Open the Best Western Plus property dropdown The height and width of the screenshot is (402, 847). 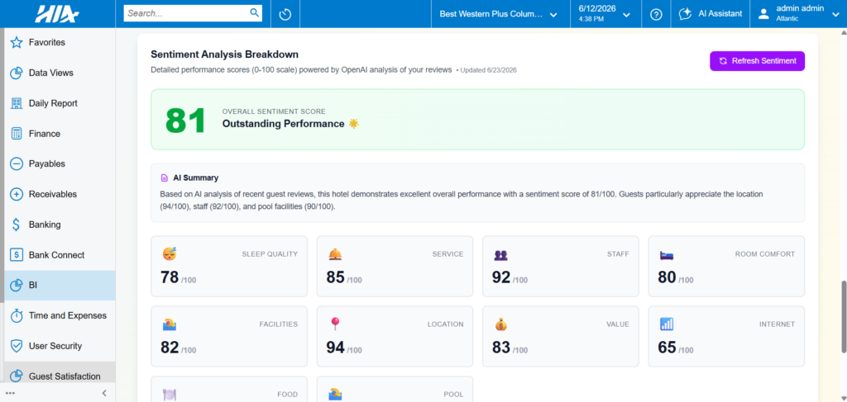[x=499, y=15]
